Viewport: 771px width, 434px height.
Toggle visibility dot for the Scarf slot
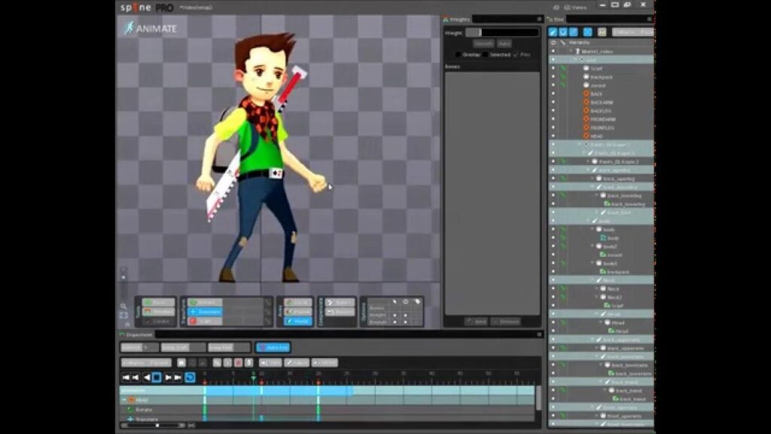[553, 69]
